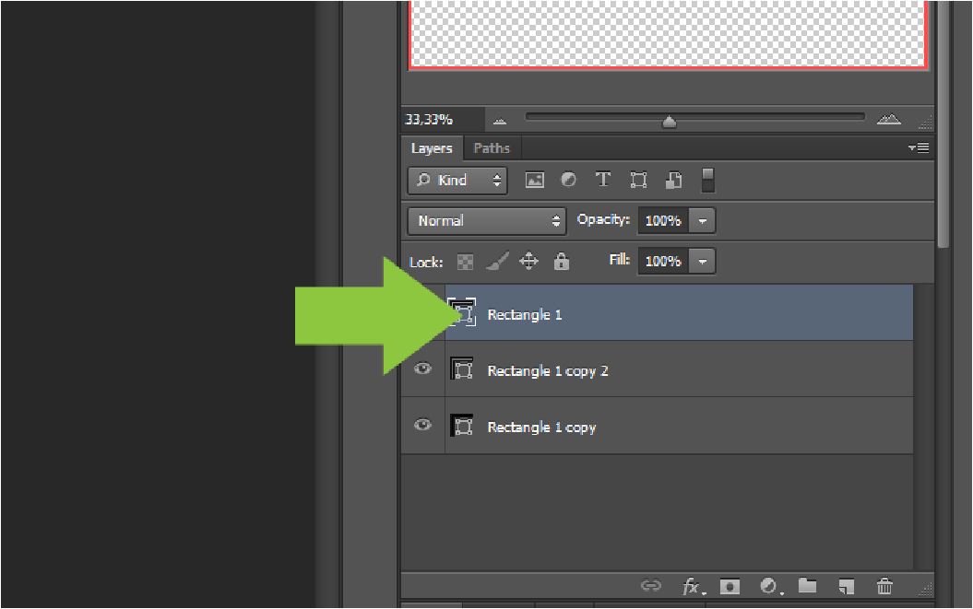This screenshot has width=973, height=609.
Task: Hide the Rectangle 1 copy layer
Action: [x=422, y=426]
